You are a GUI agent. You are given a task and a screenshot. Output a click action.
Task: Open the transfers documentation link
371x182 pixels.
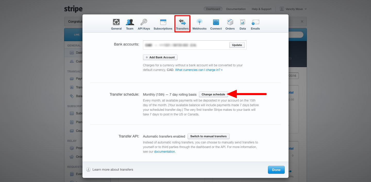164,152
